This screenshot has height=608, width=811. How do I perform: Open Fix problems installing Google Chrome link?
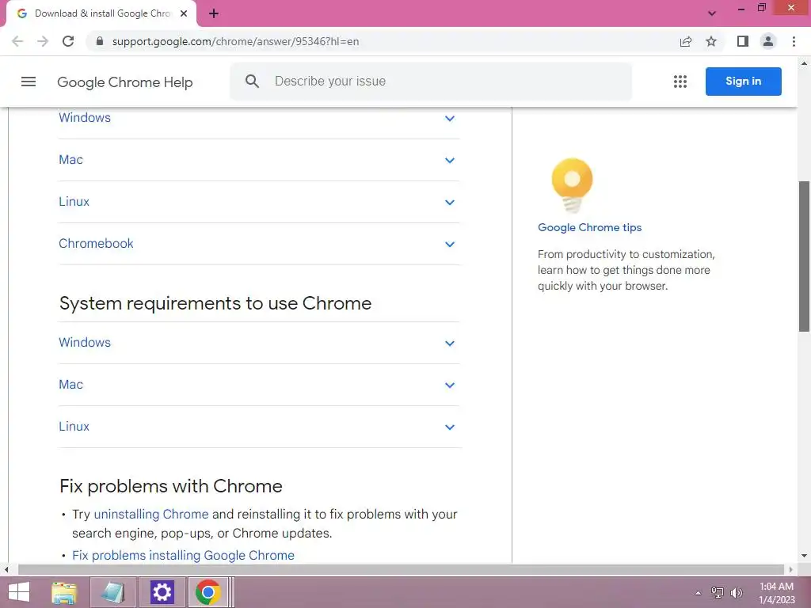pos(183,555)
